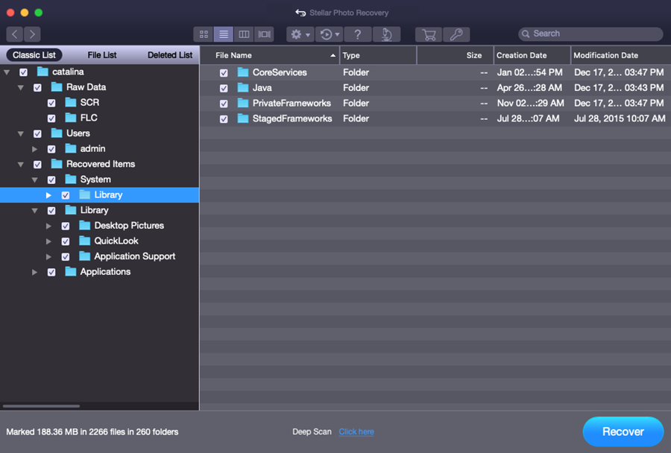671x453 pixels.
Task: Collapse the System tree node
Action: tap(34, 180)
